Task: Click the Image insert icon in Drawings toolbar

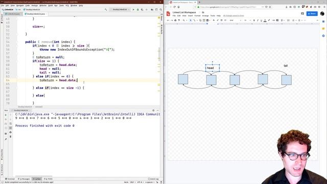Action: [x=207, y=20]
